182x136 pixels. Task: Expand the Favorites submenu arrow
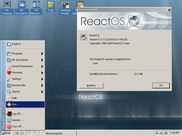coord(42,73)
